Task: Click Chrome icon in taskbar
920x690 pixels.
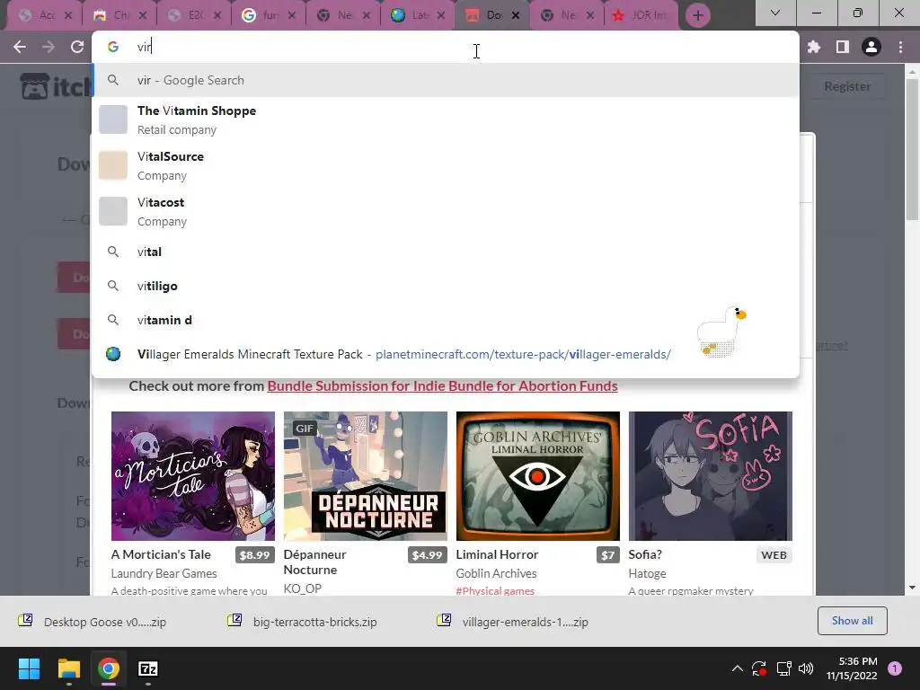Action: [x=109, y=668]
